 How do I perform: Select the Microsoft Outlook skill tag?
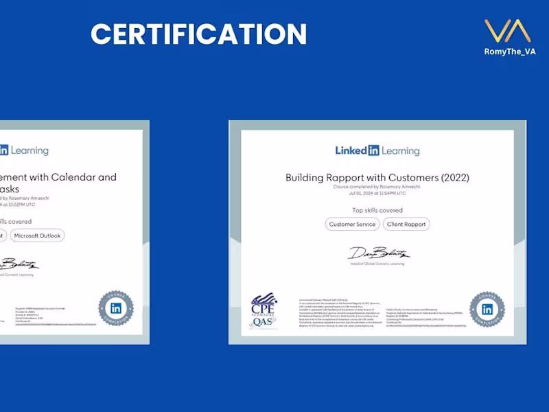pyautogui.click(x=37, y=236)
